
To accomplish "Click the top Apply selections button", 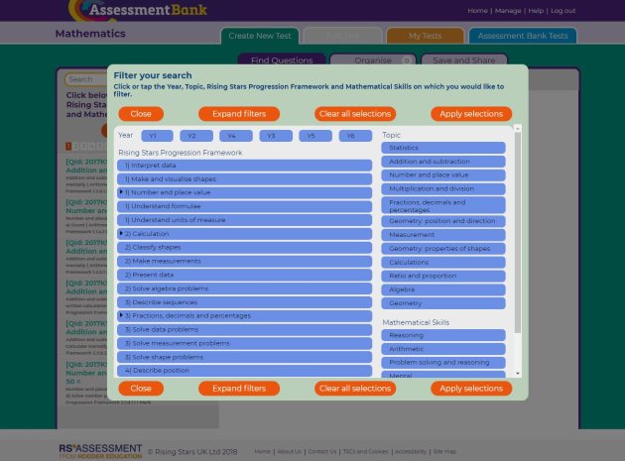I will click(471, 114).
